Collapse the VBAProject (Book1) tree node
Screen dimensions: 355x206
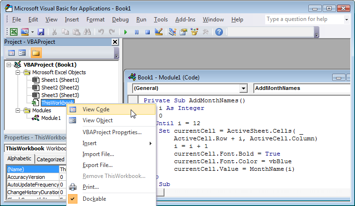tap(9, 65)
